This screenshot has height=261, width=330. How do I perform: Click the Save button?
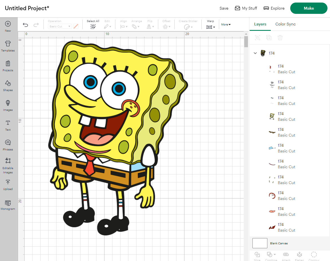click(224, 8)
